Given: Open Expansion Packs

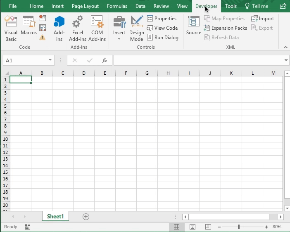Looking at the screenshot, I should (225, 28).
